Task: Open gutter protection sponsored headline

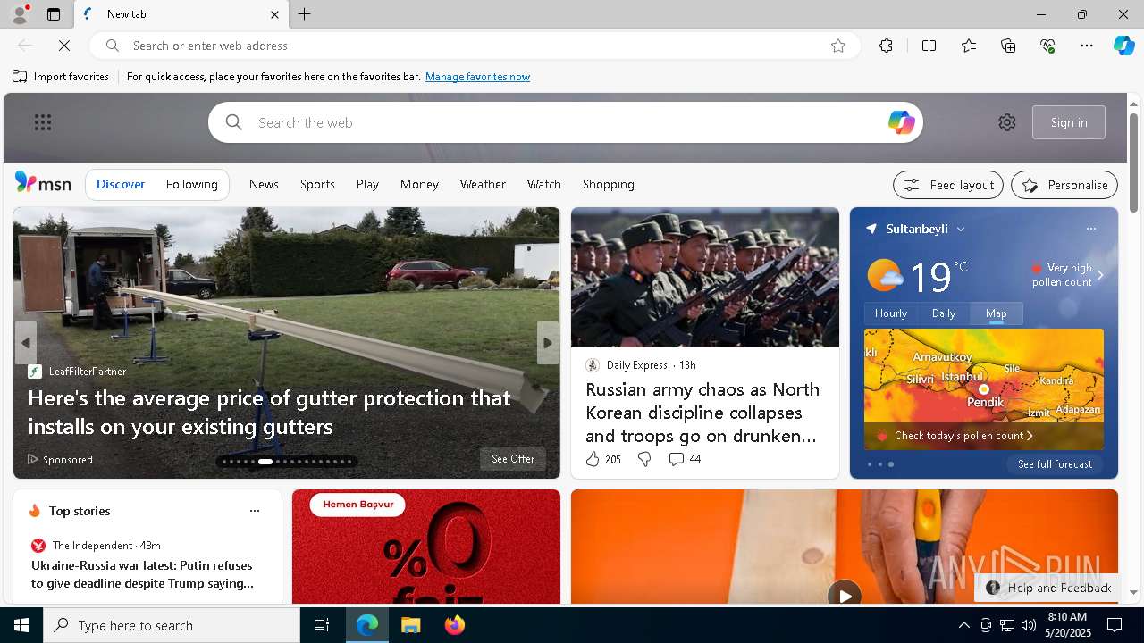Action: coord(269,412)
